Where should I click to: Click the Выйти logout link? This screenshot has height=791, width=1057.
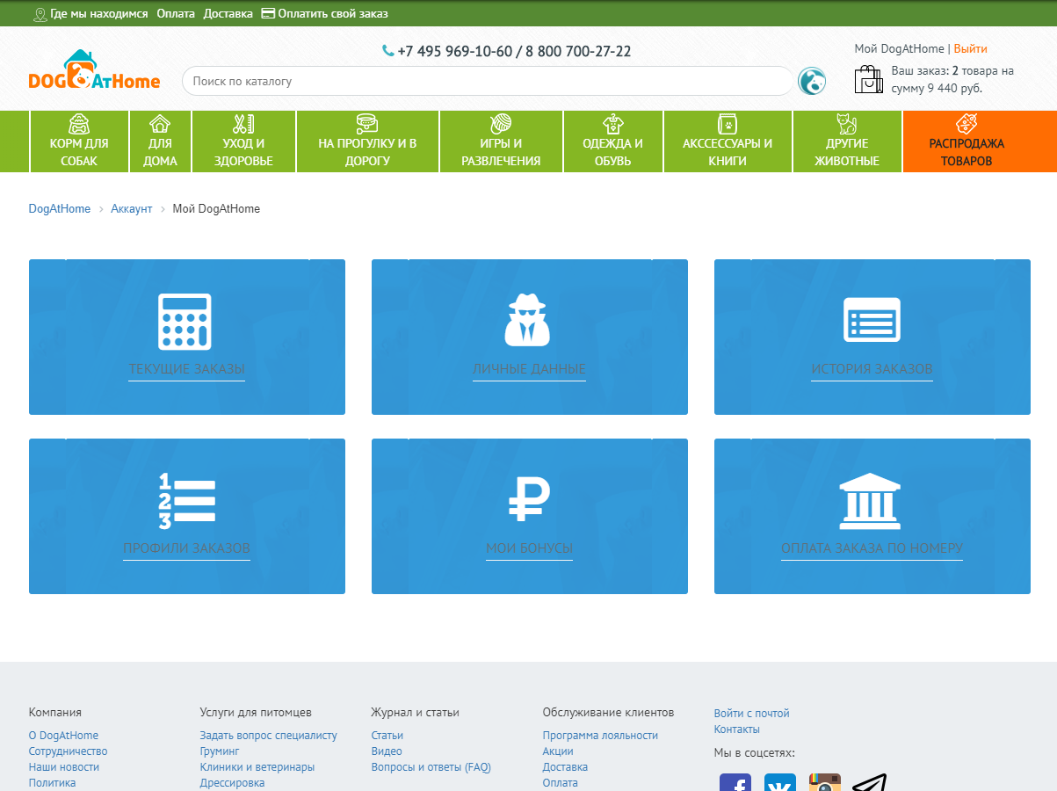[x=970, y=49]
